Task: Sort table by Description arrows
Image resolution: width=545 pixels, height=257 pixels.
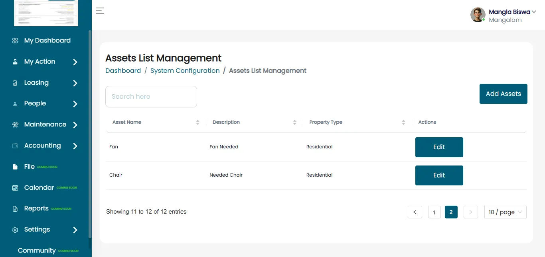Action: (294, 123)
